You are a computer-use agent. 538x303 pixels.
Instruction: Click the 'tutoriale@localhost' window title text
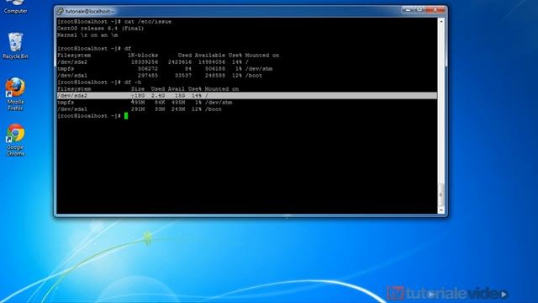(89, 11)
